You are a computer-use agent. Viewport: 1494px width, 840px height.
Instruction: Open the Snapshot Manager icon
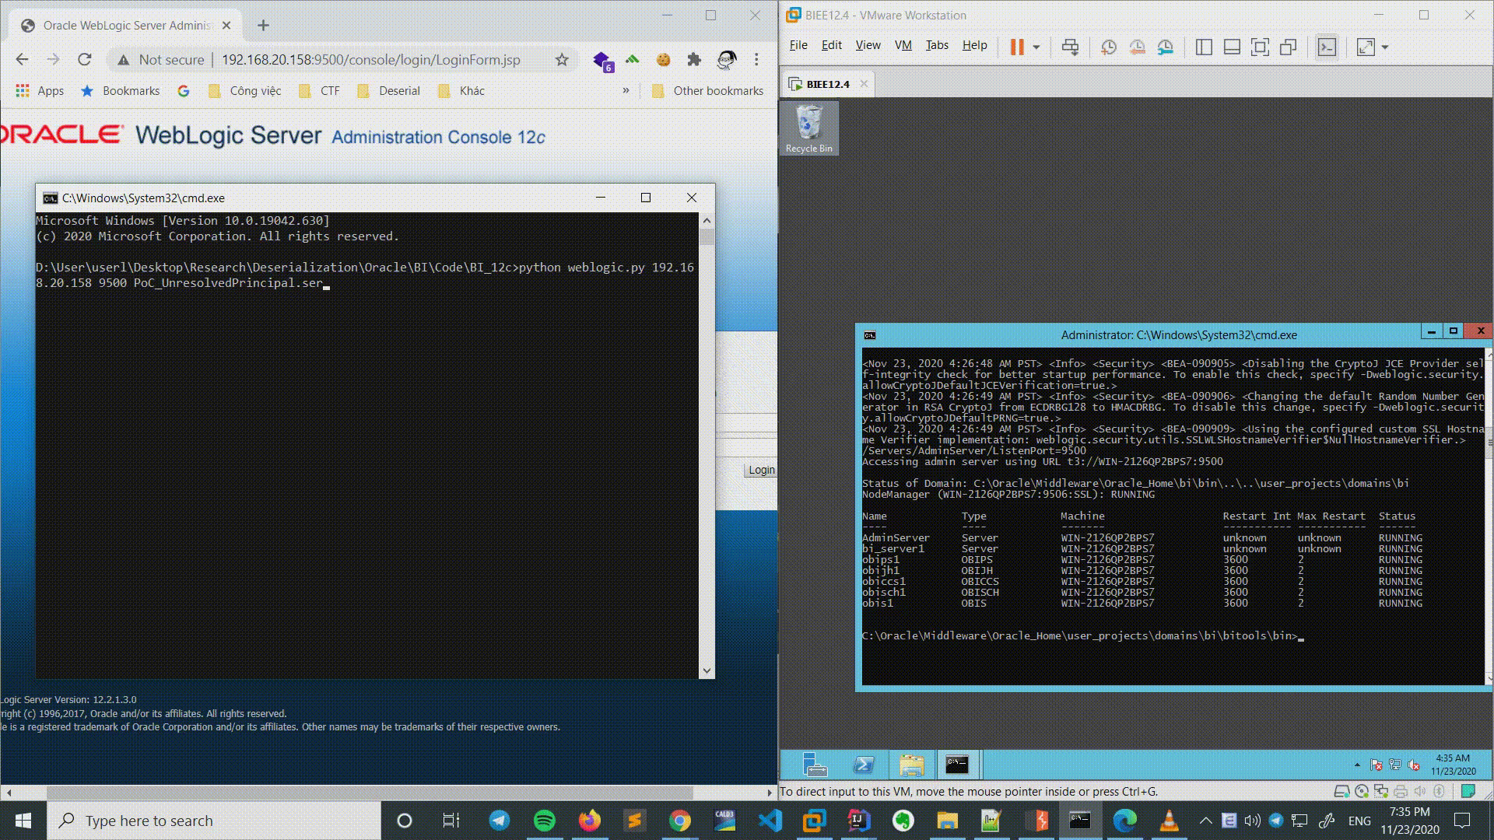pyautogui.click(x=1165, y=47)
